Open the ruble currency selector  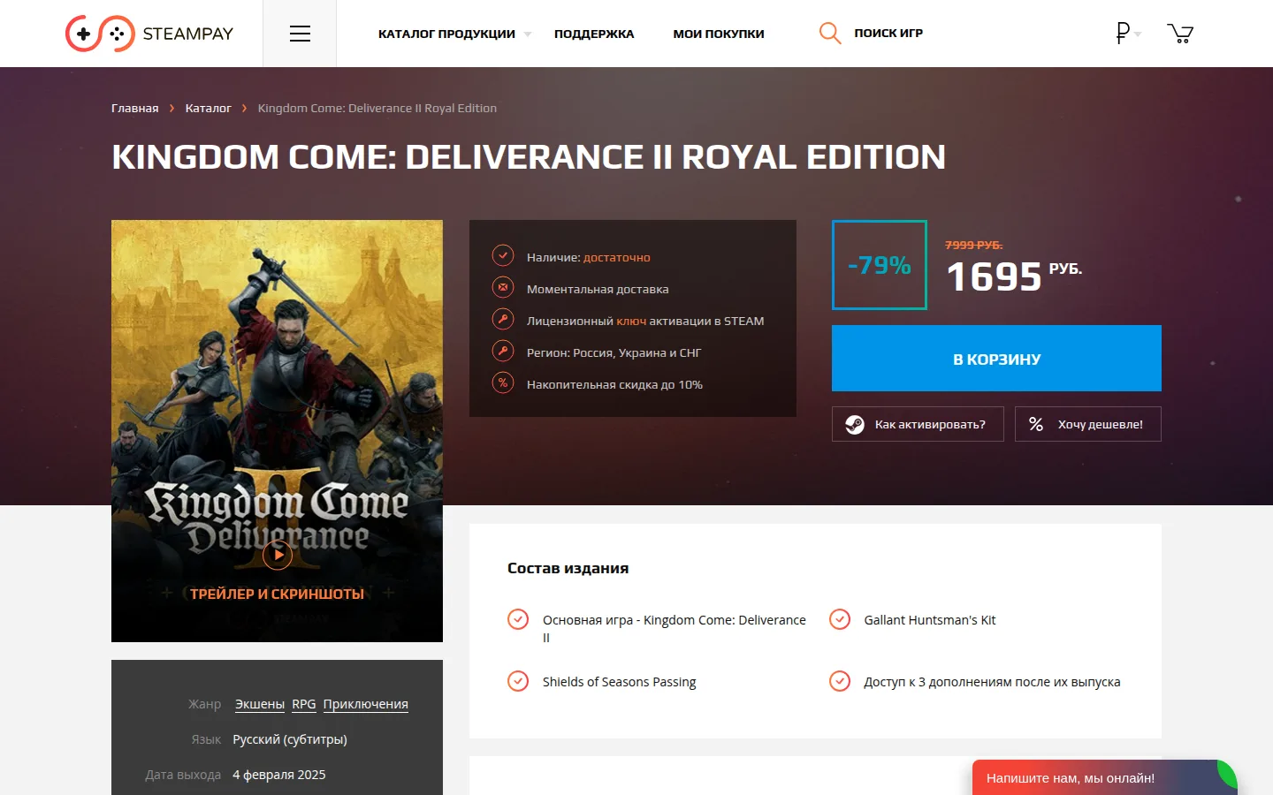pos(1128,34)
